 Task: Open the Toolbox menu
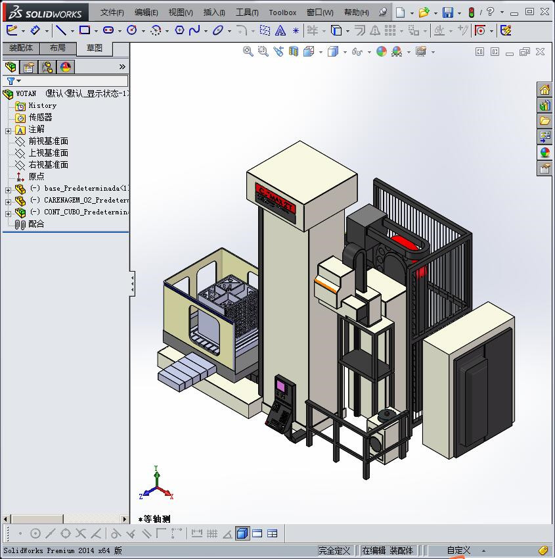[x=282, y=12]
